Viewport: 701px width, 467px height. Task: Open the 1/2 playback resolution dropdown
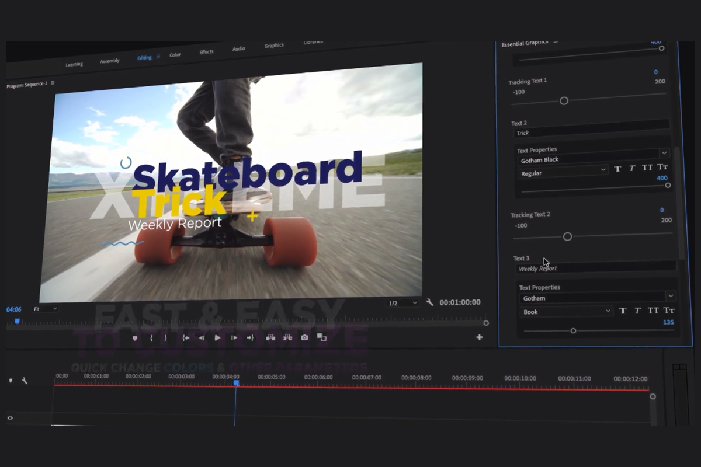403,303
